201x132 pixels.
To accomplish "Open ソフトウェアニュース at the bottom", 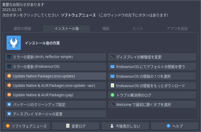I will [x=26, y=126].
